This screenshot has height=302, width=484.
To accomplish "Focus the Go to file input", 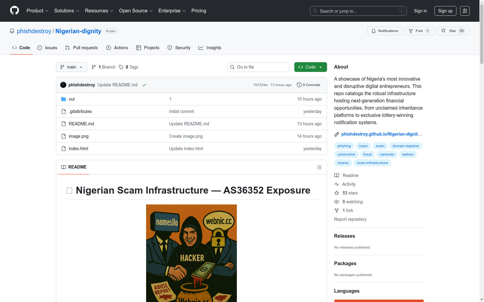I will click(x=258, y=67).
